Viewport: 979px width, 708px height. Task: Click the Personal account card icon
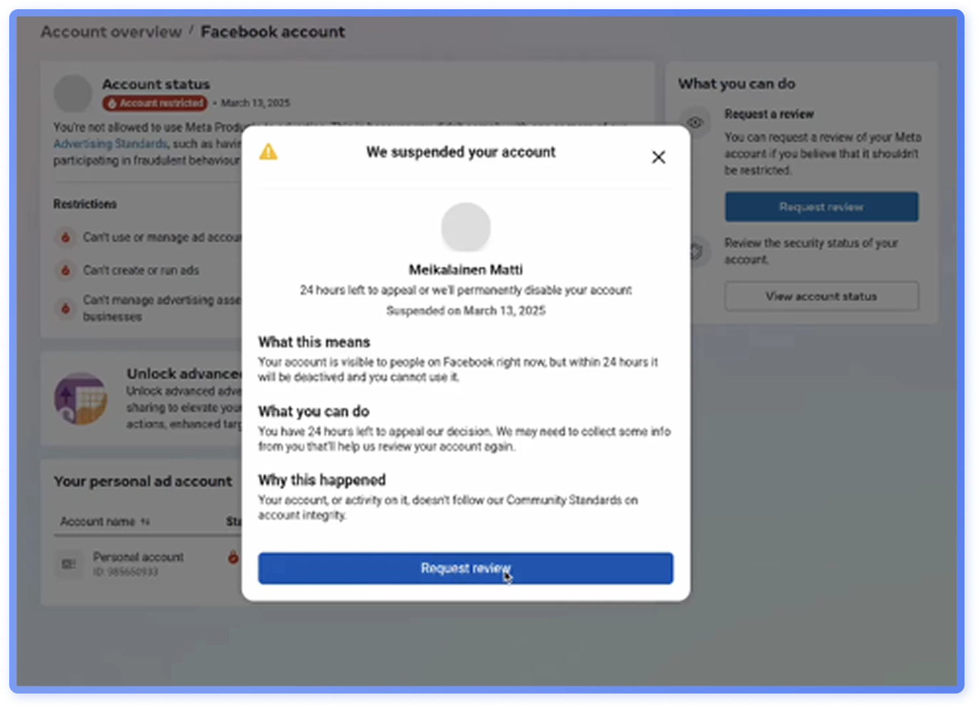point(68,563)
